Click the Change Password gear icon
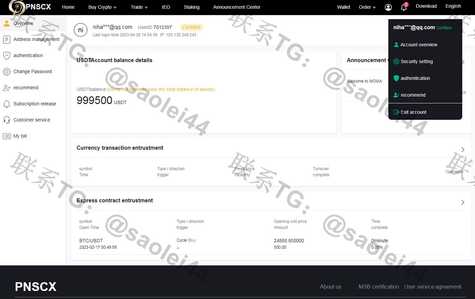Screen dimensions: 475x299 coord(7,72)
